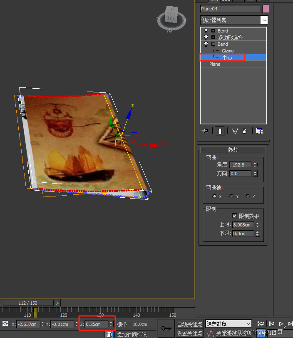Expand the top Bend modifier
The height and width of the screenshot is (338, 293).
click(213, 31)
